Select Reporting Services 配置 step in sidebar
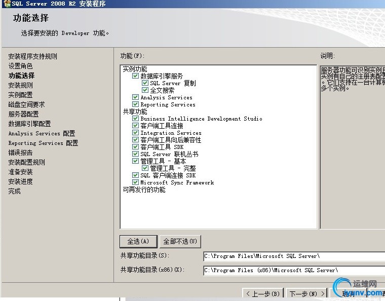This screenshot has height=301, width=385. [x=43, y=143]
